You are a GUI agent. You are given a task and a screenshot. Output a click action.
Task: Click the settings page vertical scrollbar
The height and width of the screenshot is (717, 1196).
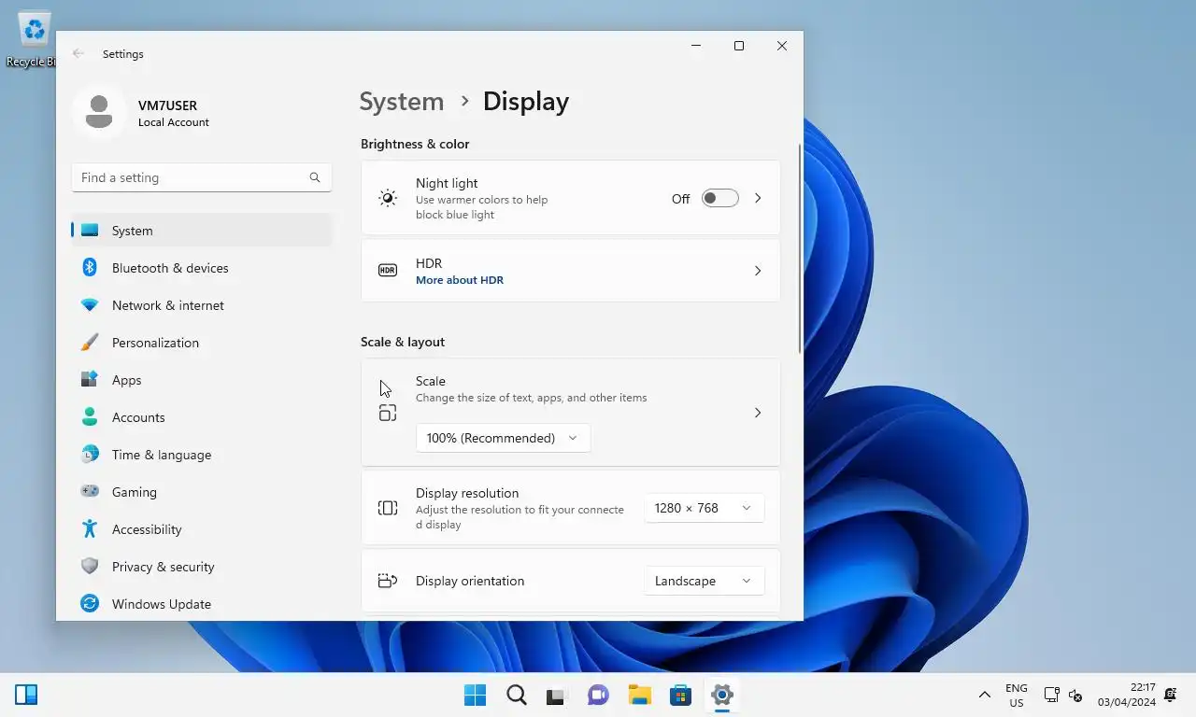[x=800, y=248]
